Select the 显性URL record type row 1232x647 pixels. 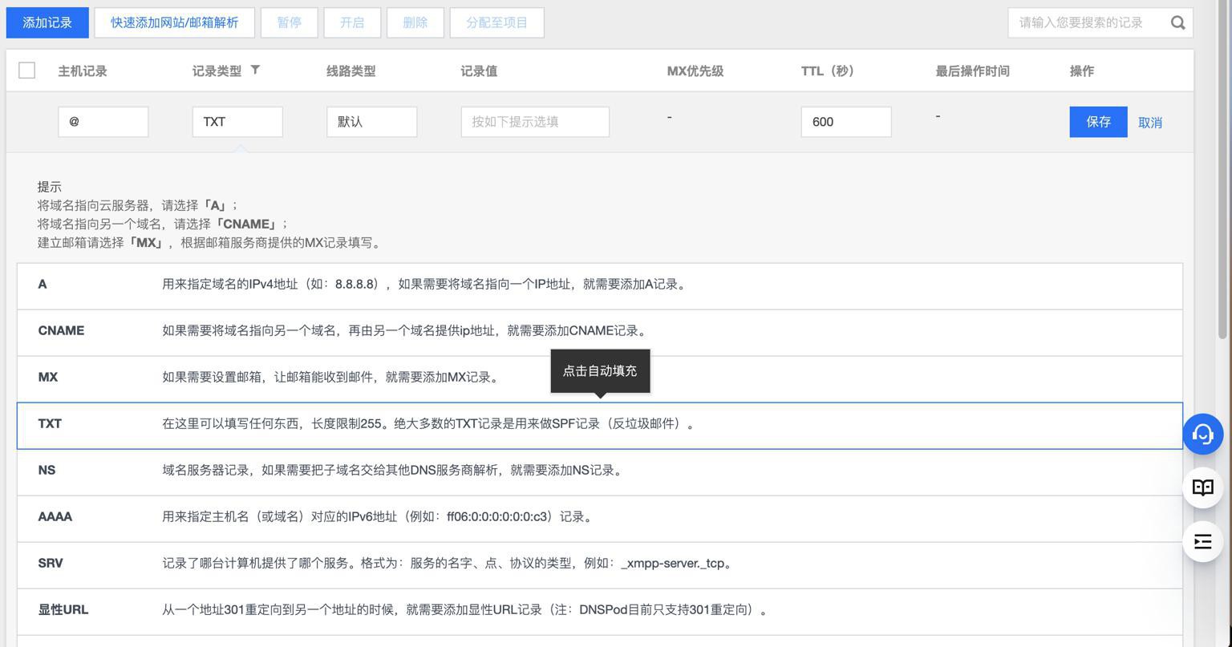click(x=600, y=612)
